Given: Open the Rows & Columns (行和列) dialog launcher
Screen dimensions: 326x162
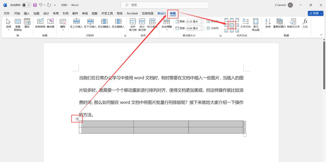Looking at the screenshot, I should coord(125,36).
